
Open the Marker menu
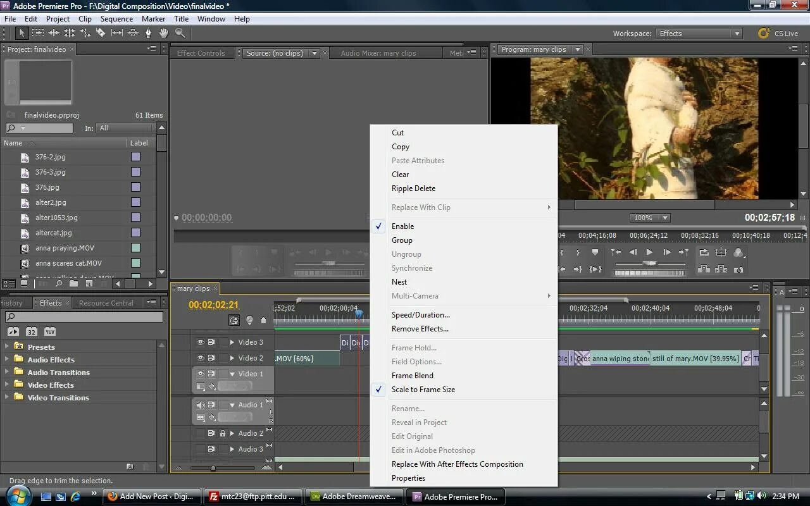pos(153,19)
